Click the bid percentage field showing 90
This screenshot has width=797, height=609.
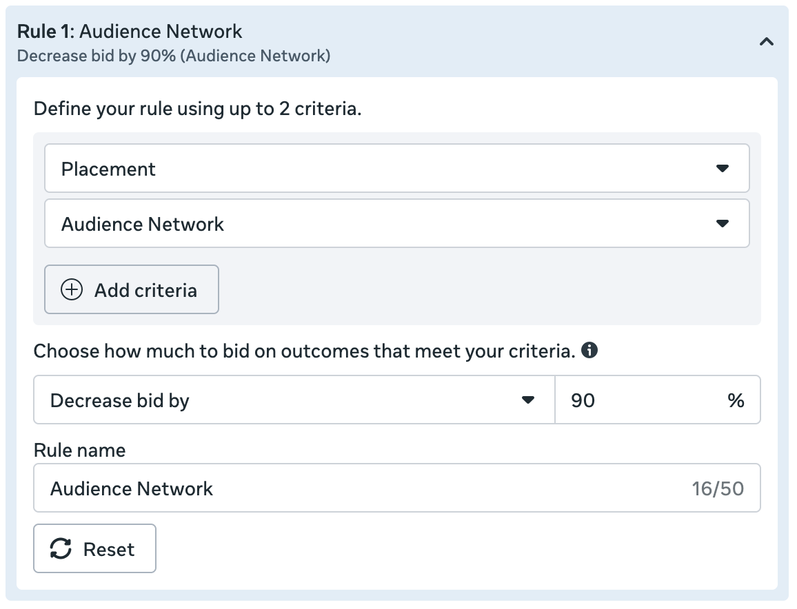pyautogui.click(x=641, y=400)
